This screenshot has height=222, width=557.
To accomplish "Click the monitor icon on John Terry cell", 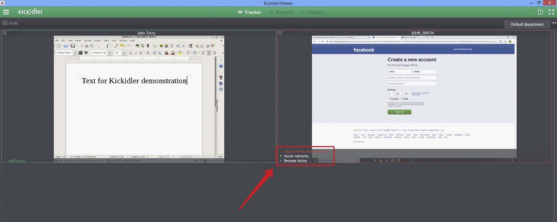I will (5, 33).
